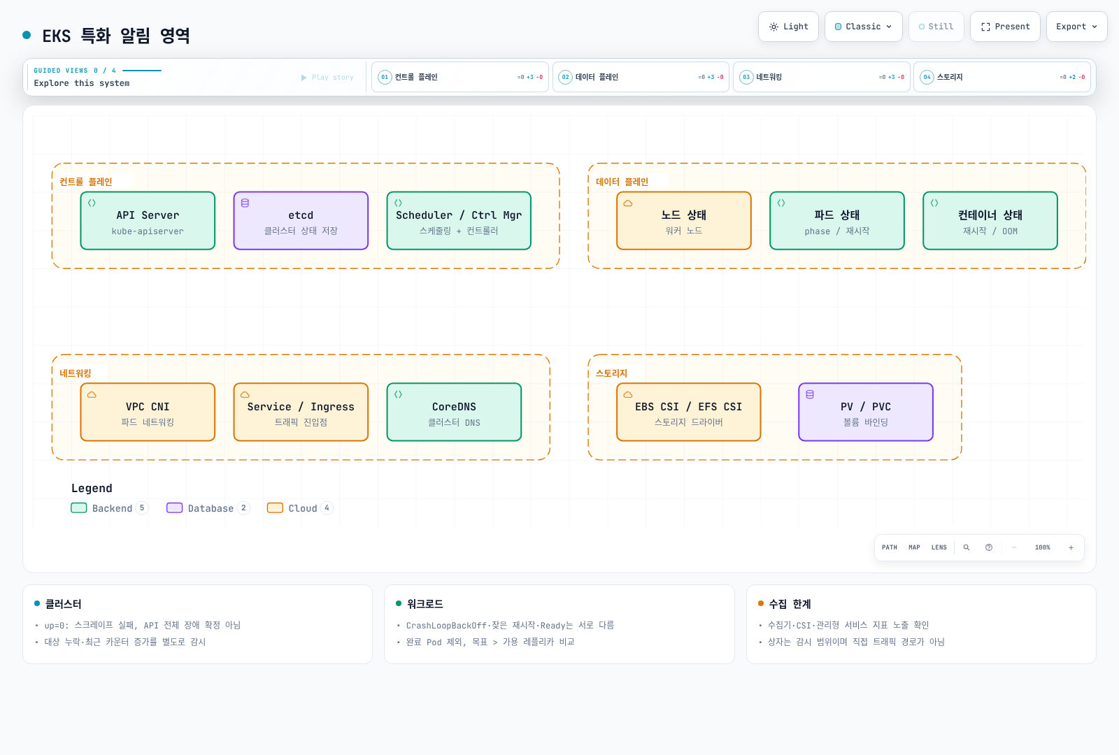Click the 컨트롤 플레인 group label
This screenshot has height=755, width=1119.
(x=86, y=182)
